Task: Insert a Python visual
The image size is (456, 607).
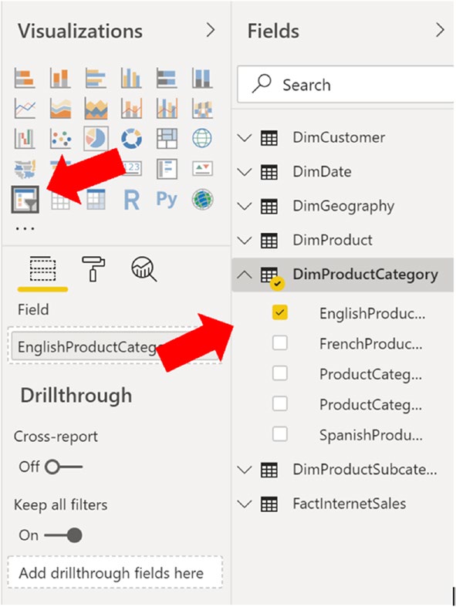Action: (167, 199)
